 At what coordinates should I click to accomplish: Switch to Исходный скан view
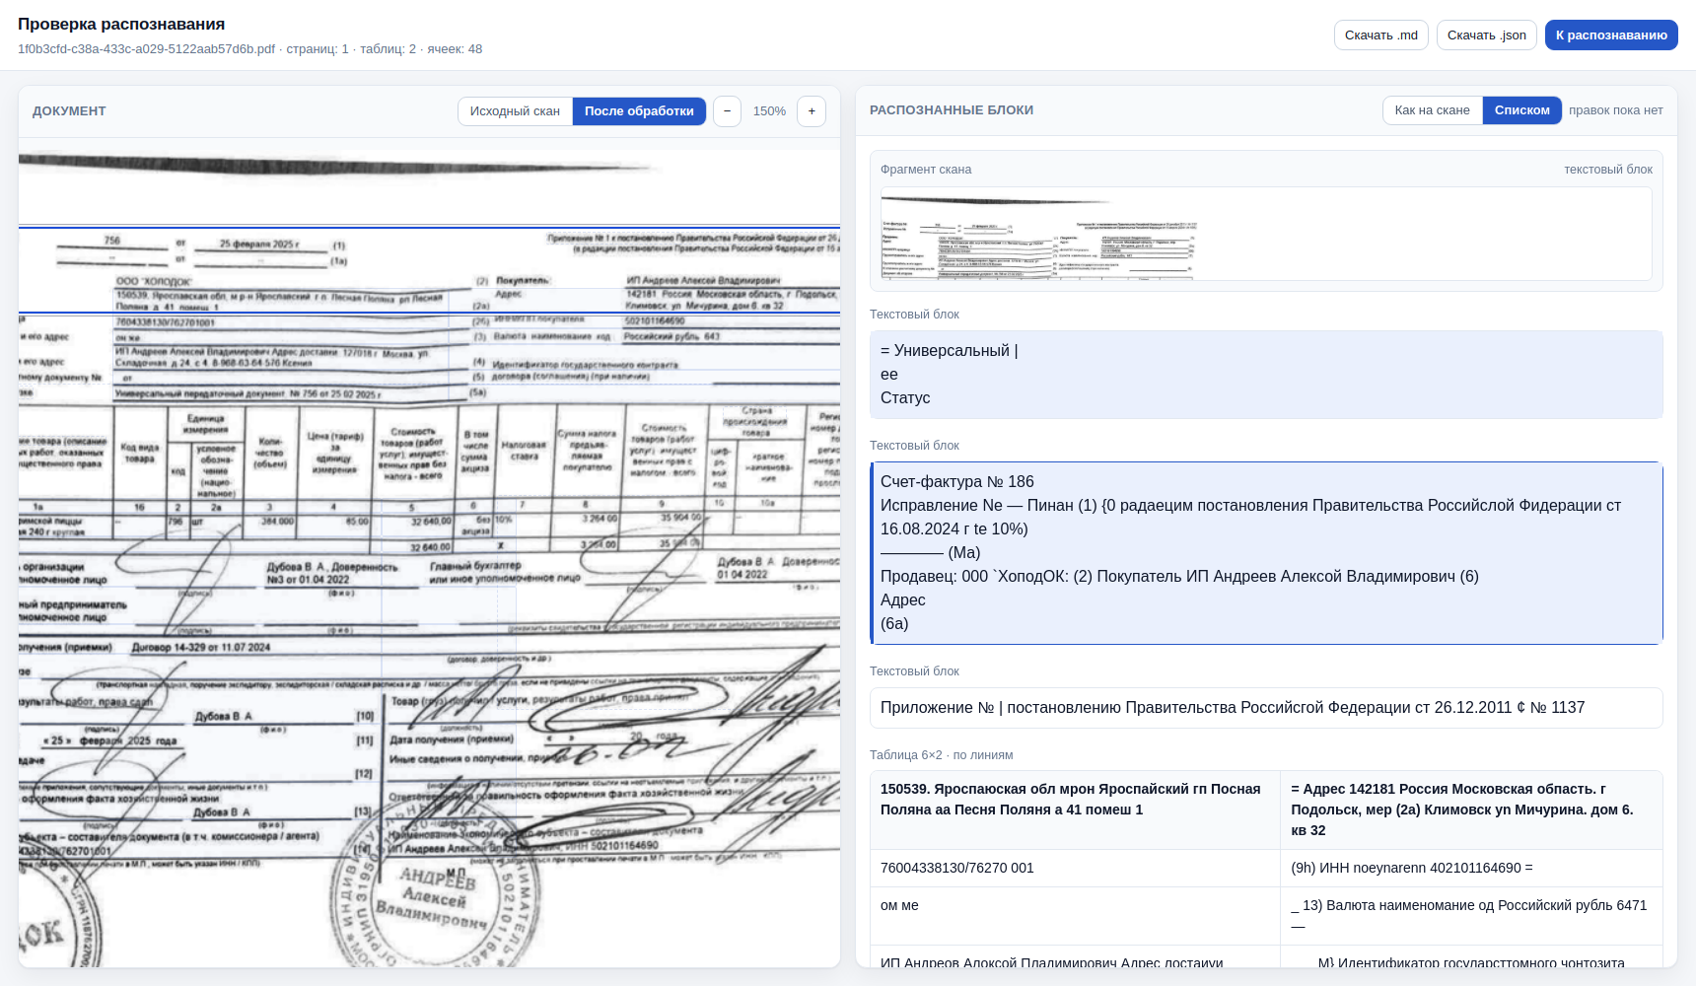515,111
